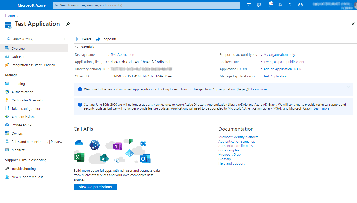
Task: Open Token configuration menu item
Action: click(x=34, y=108)
